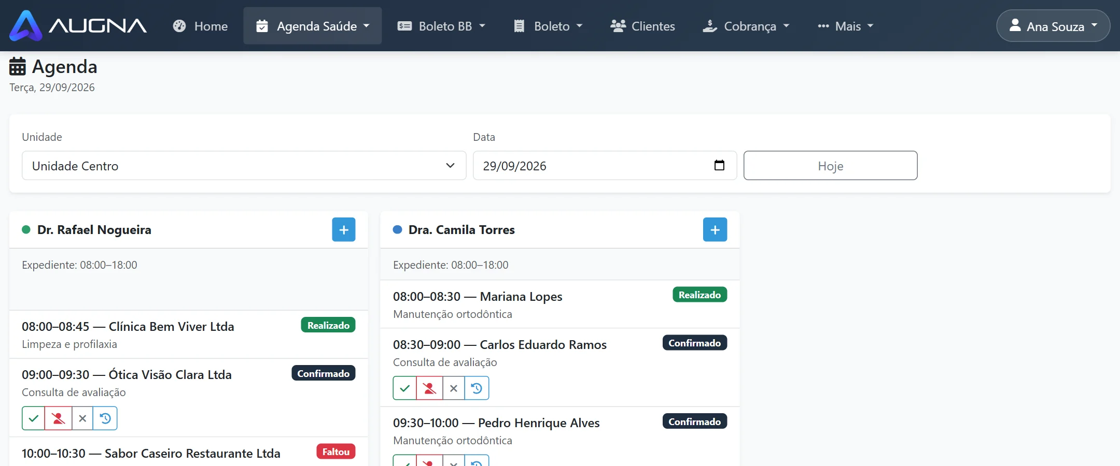This screenshot has width=1120, height=466.
Task: Cancel Ótica Visão Clara appointment
Action: pyautogui.click(x=82, y=418)
